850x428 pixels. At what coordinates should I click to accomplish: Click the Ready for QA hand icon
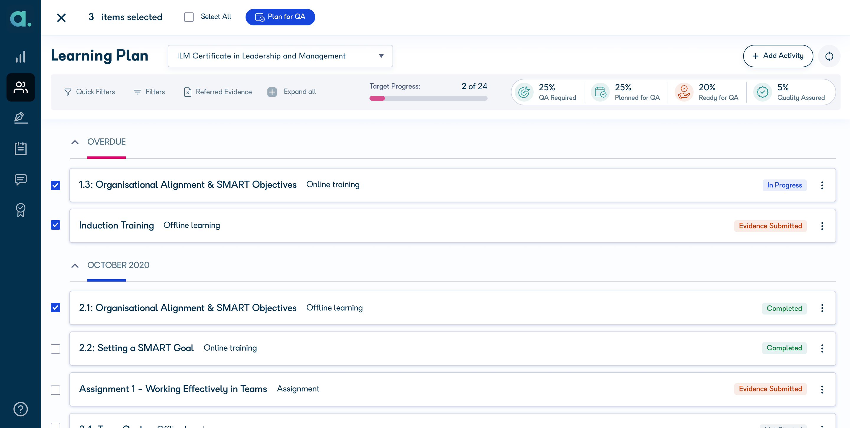[x=684, y=92]
